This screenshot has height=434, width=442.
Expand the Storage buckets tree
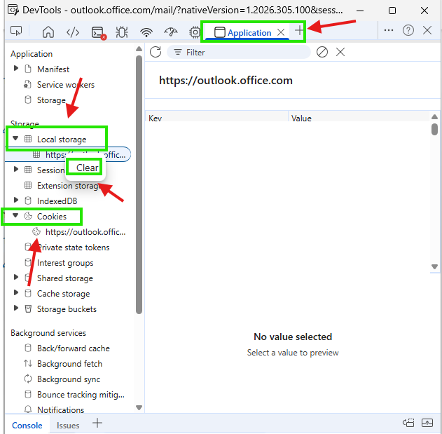[16, 308]
